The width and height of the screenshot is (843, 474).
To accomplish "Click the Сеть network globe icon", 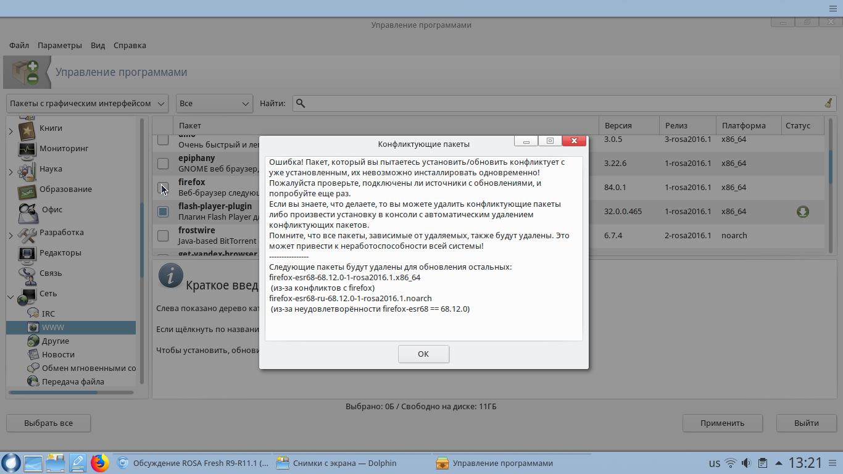I will point(27,296).
